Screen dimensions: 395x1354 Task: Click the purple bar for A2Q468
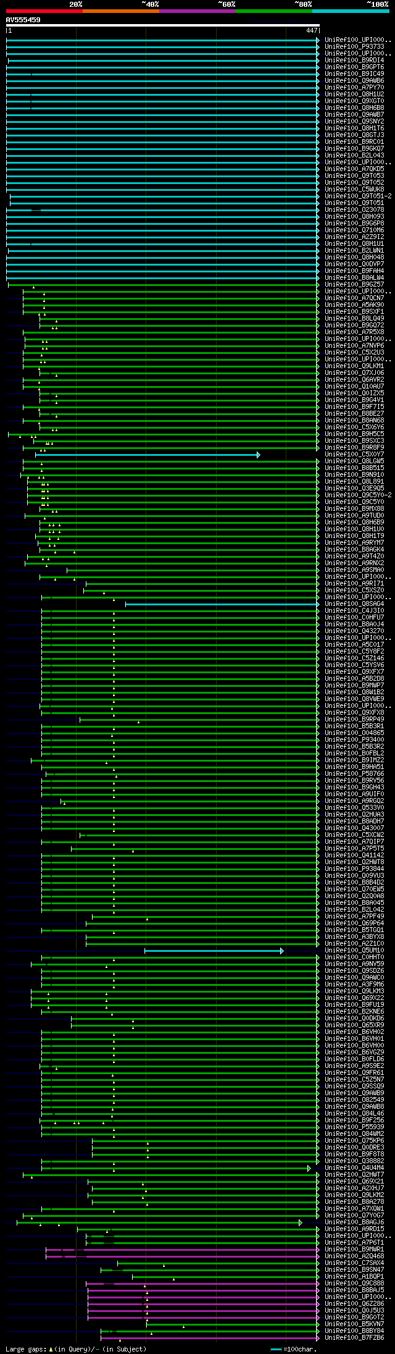(183, 1256)
